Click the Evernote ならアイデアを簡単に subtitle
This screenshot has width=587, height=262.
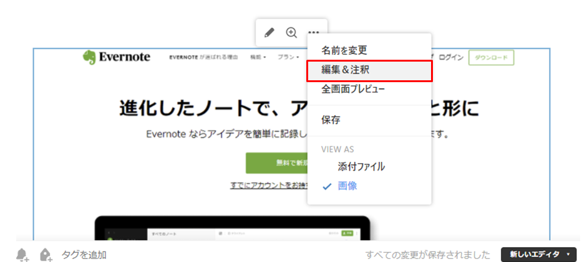click(x=227, y=134)
